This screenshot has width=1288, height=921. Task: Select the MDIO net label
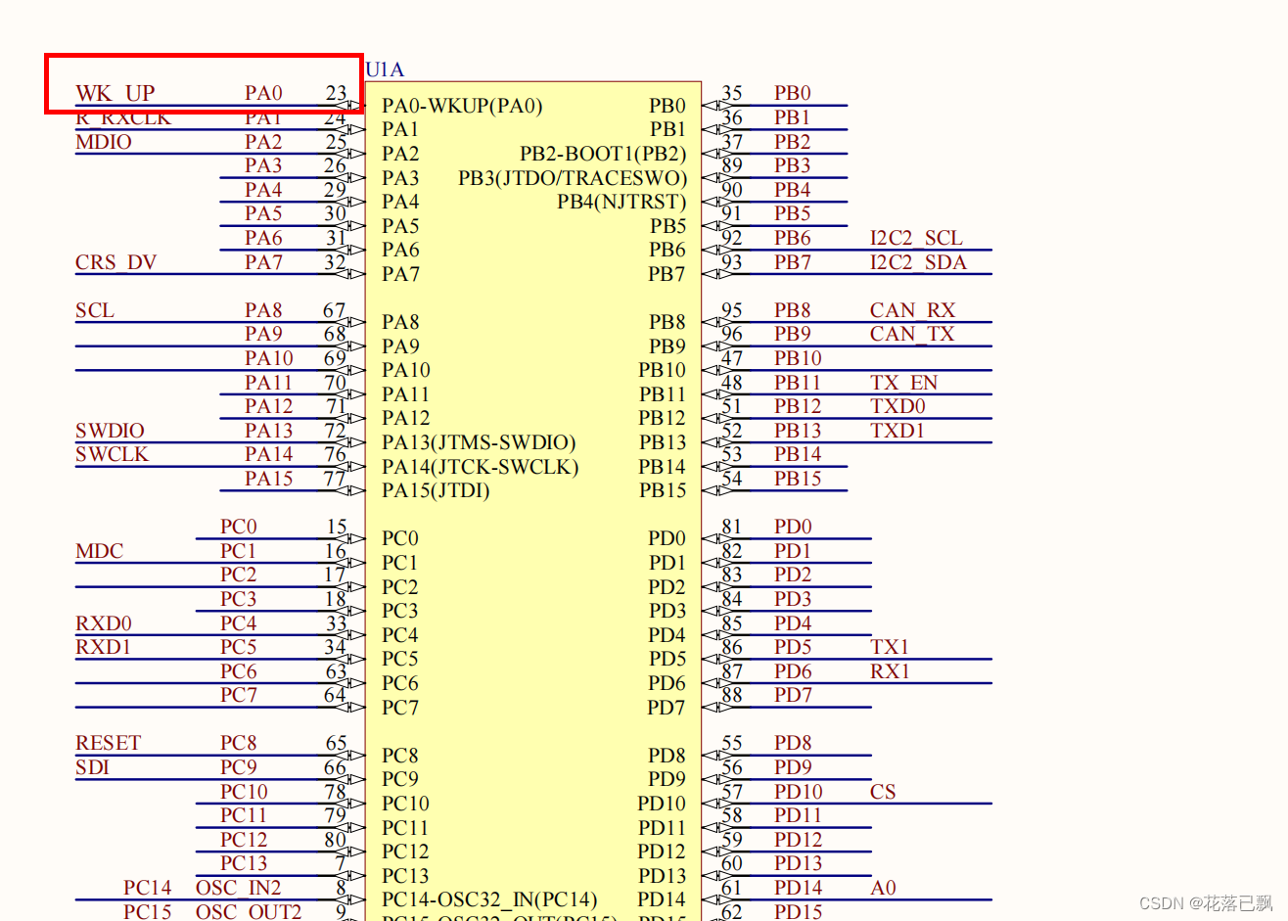point(104,142)
